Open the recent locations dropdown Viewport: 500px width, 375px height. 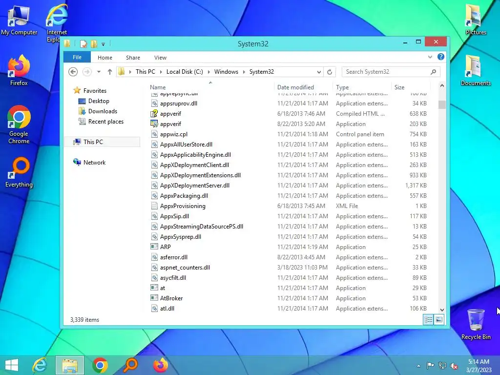(x=99, y=72)
